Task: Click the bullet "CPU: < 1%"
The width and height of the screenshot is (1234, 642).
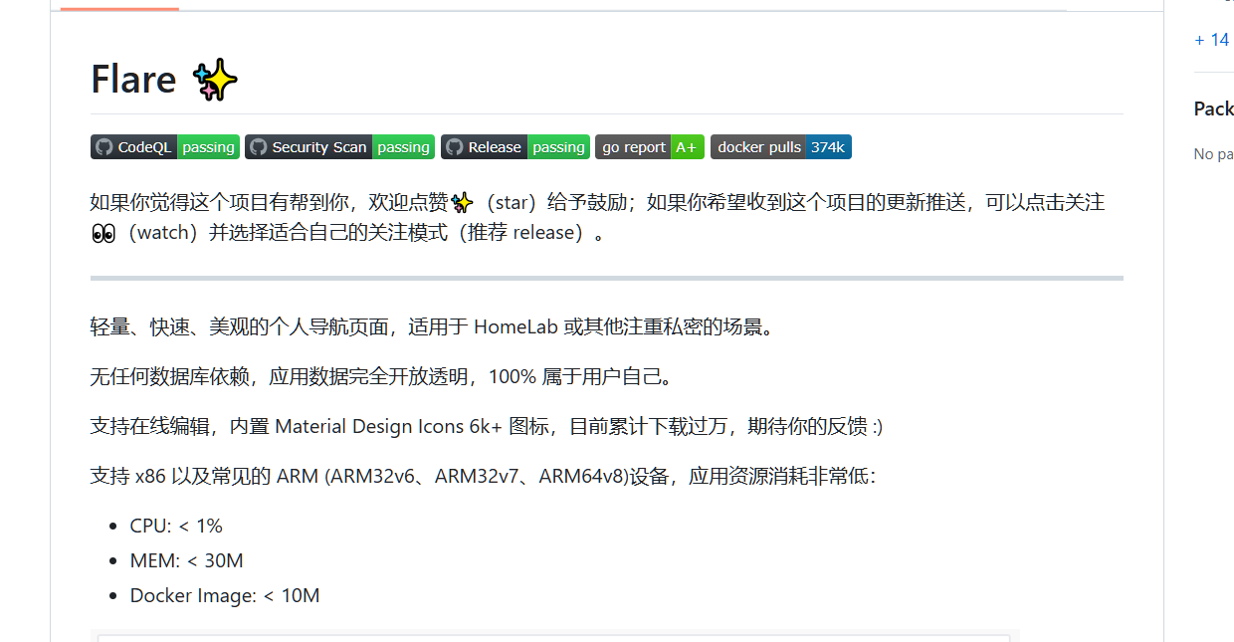Action: [176, 526]
